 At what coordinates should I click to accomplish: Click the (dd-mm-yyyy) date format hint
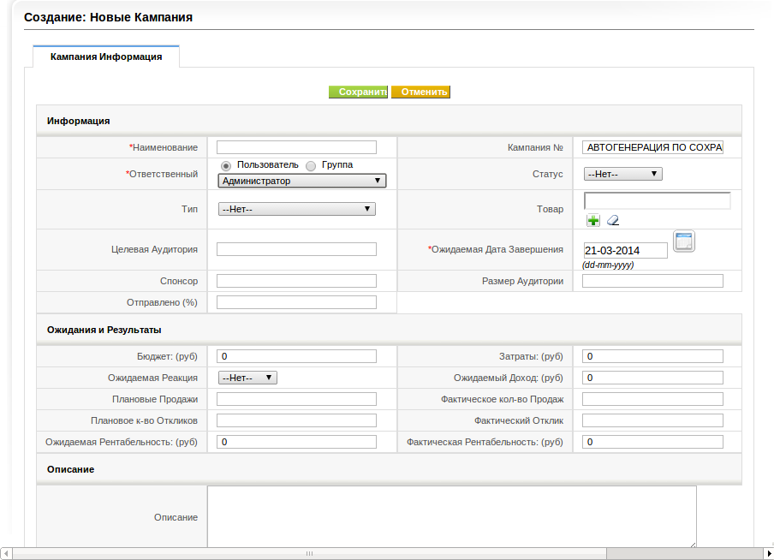pos(608,265)
